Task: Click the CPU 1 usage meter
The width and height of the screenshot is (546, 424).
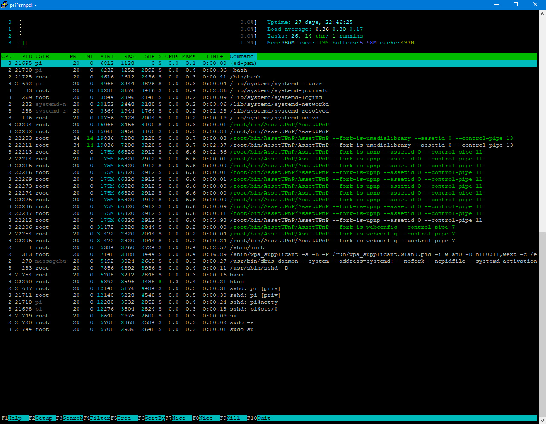Action: pyautogui.click(x=133, y=29)
